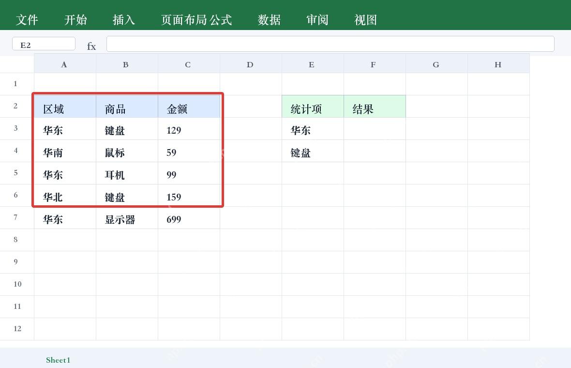Select the 华南 cell
571x368 pixels.
(x=65, y=151)
